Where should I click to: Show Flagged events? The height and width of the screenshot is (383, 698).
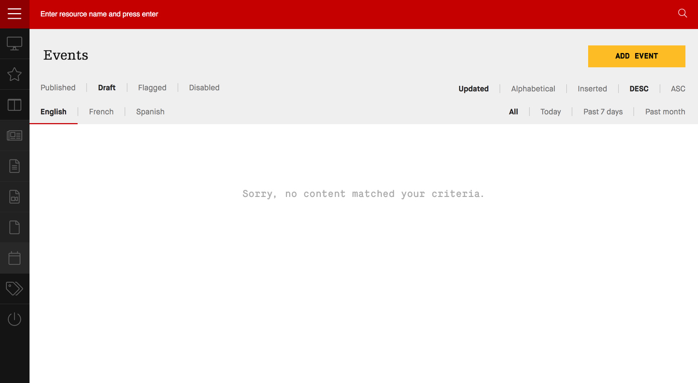152,88
